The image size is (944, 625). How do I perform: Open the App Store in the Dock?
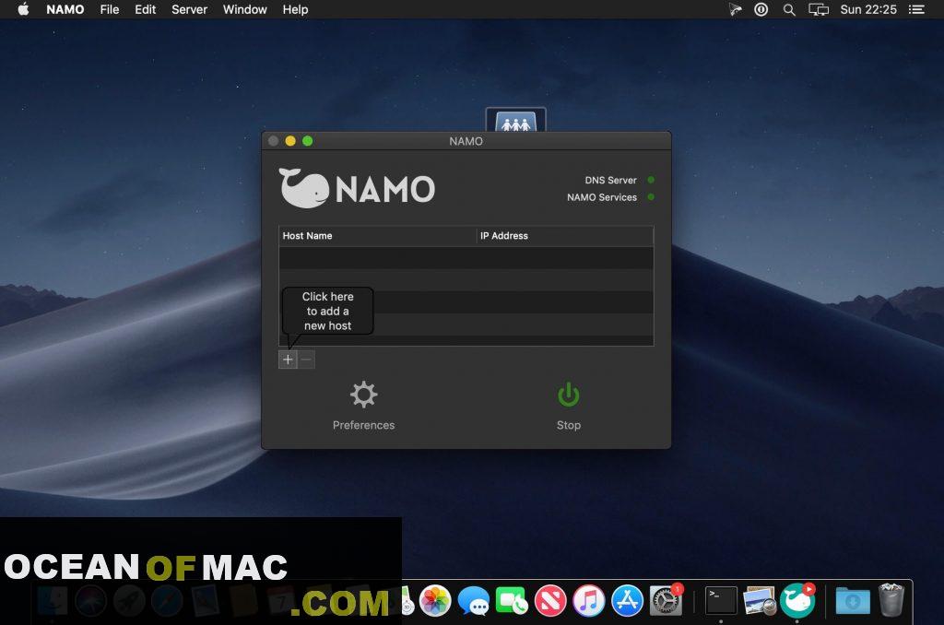point(627,601)
